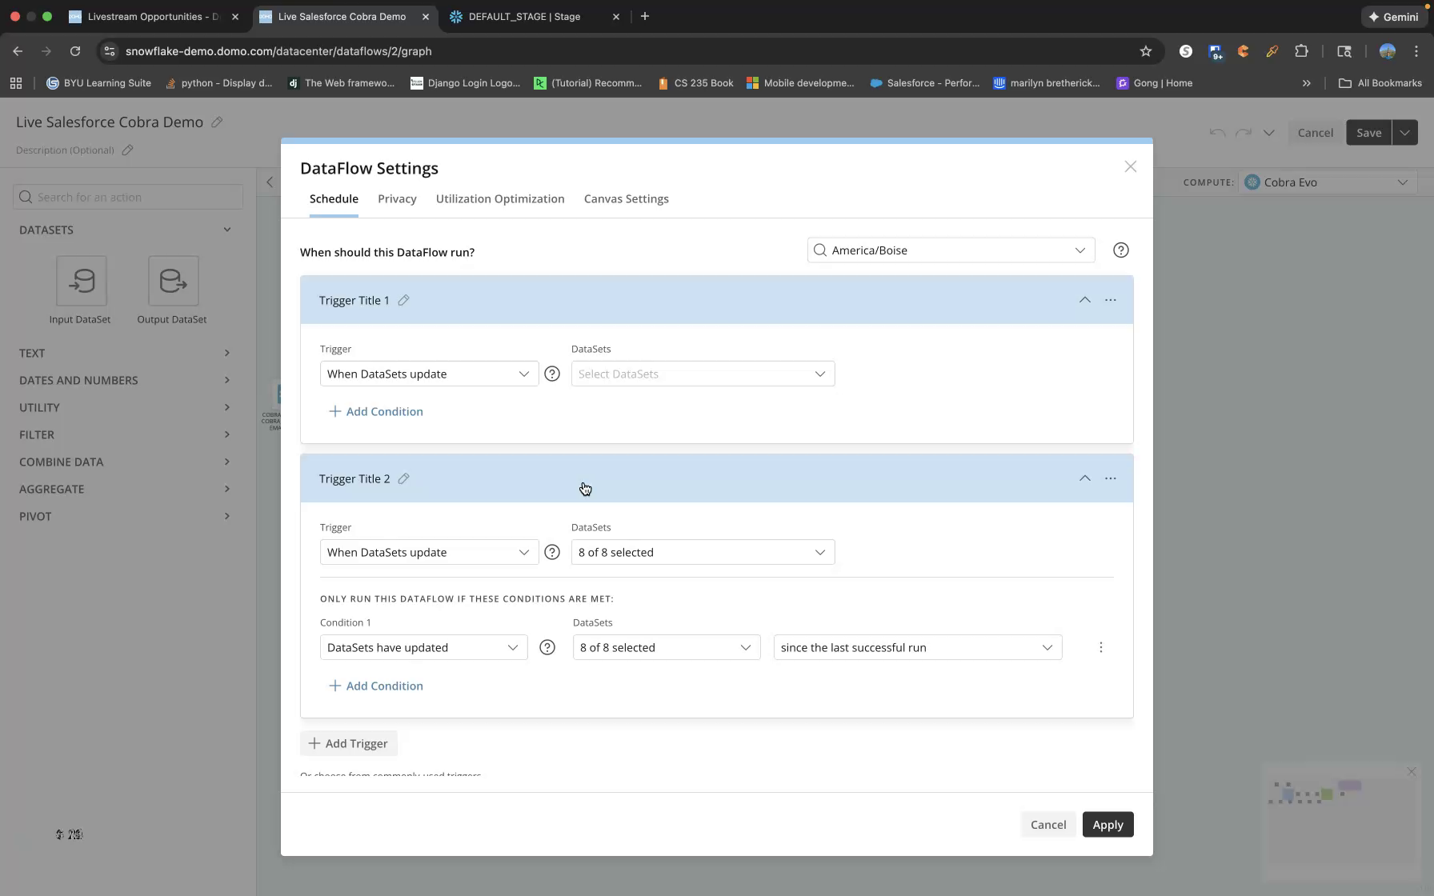Apply the DataFlow settings

[x=1108, y=824]
